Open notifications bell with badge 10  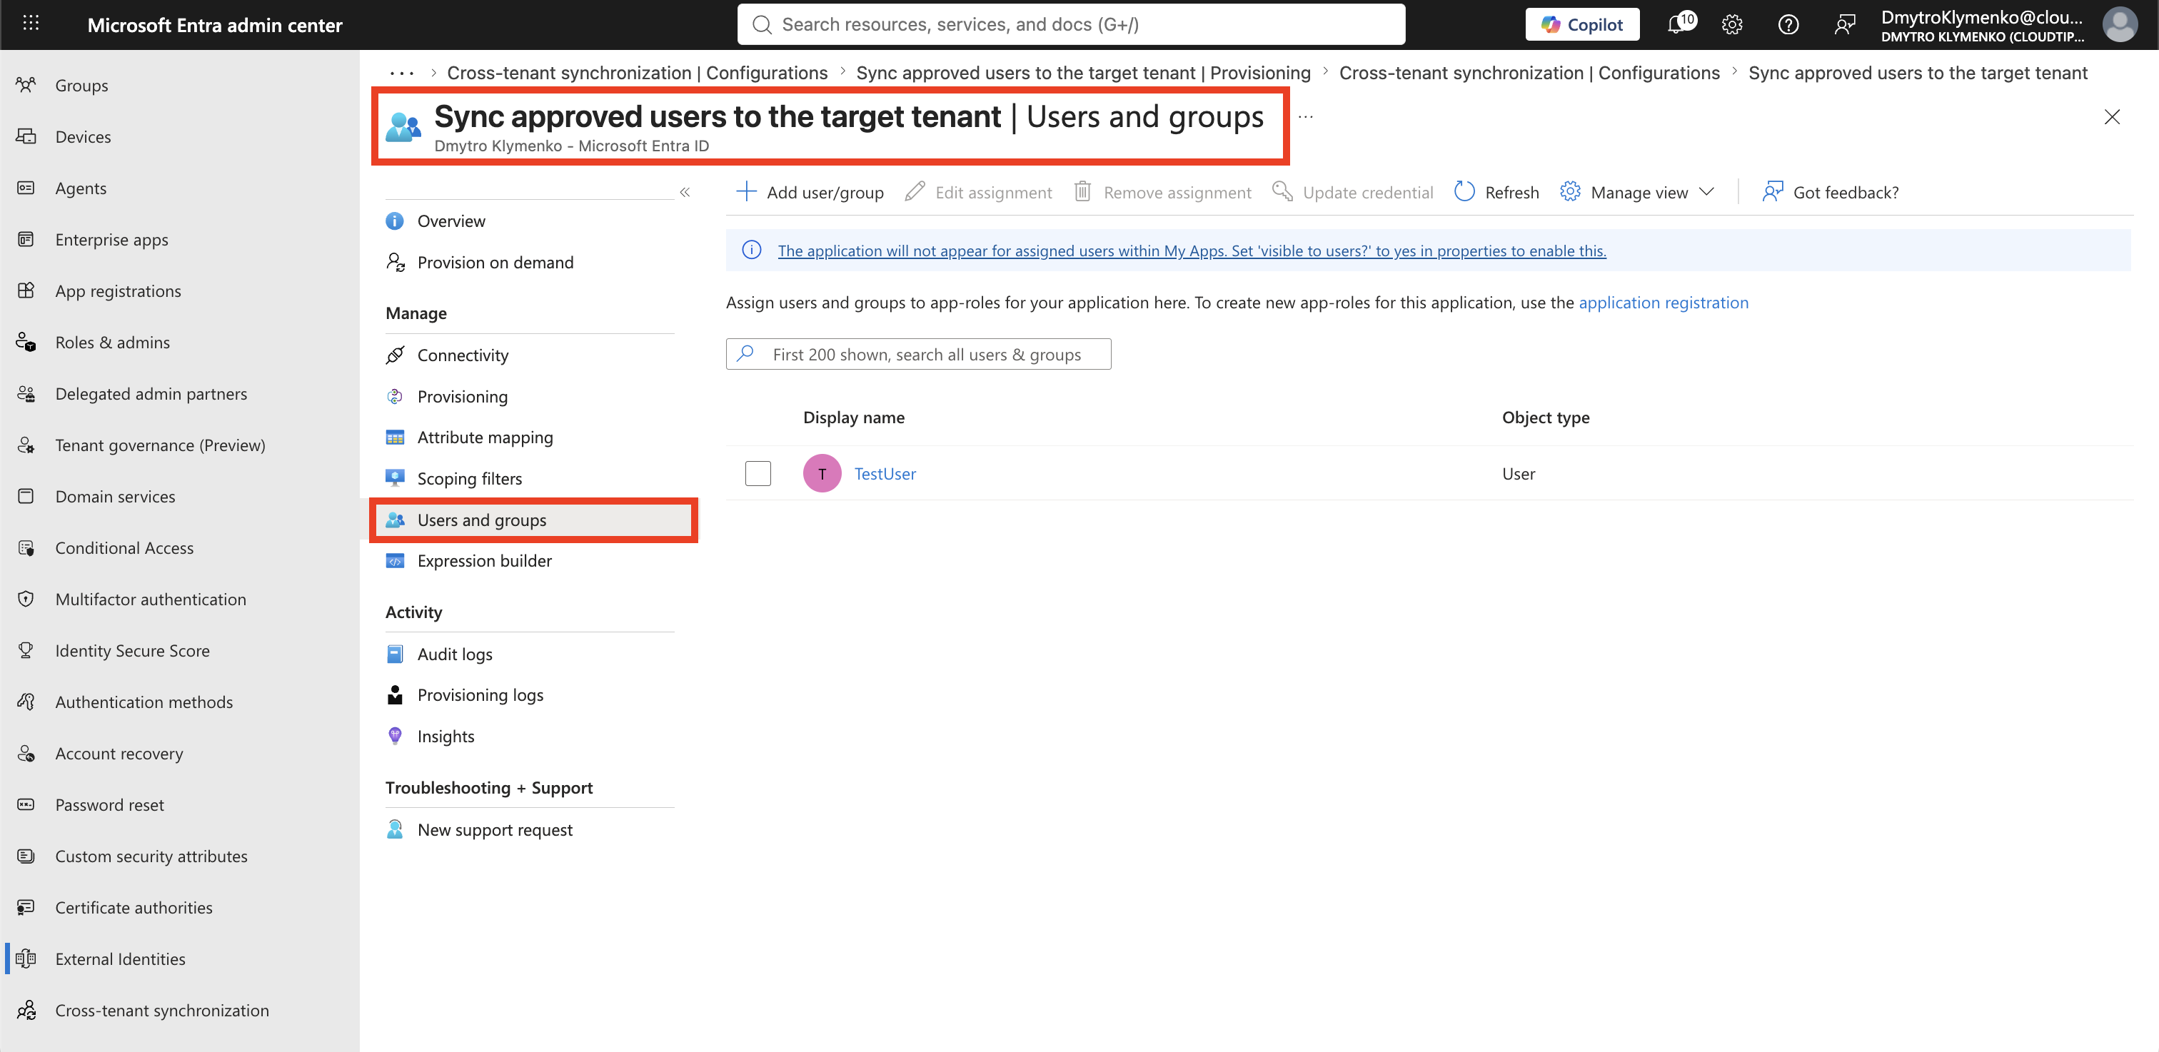point(1680,24)
